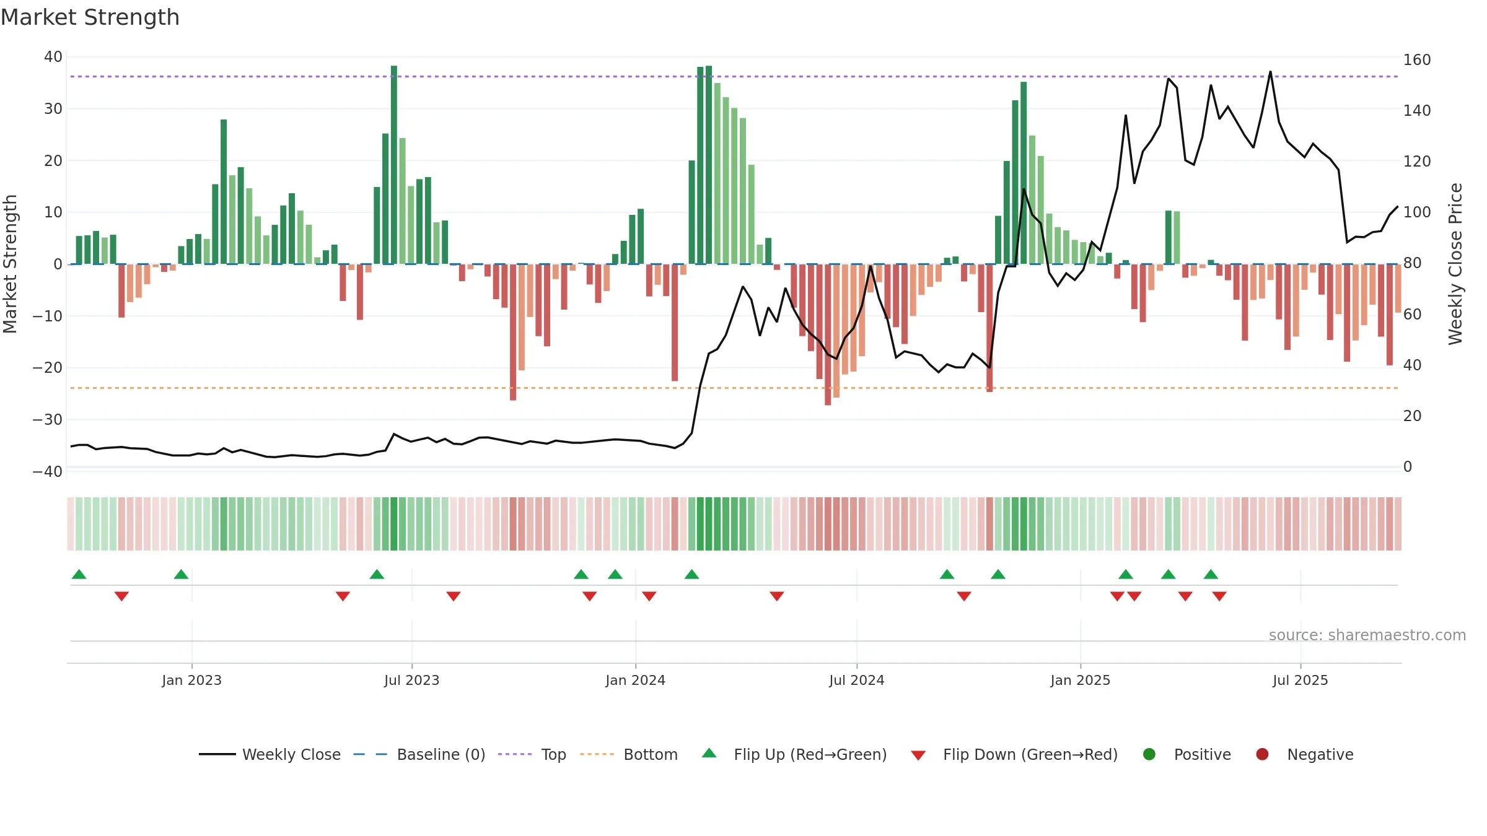
Task: Click the '10' tick on the left axis
Action: [53, 212]
